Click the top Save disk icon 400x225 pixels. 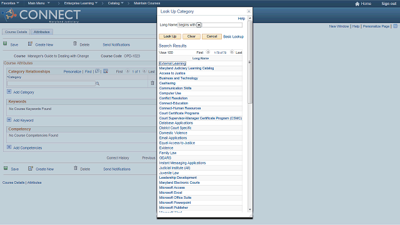(x=5, y=44)
